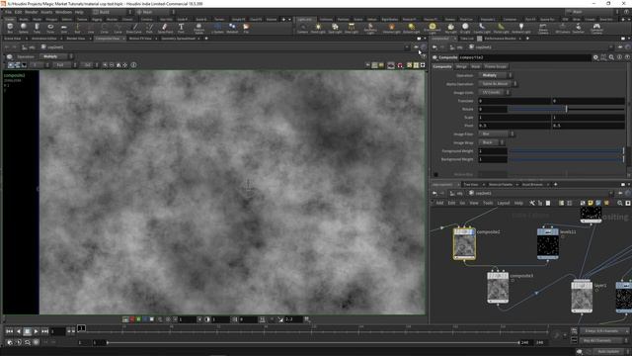Click parameter pane search magnifier icon
The width and height of the screenshot is (632, 356).
click(x=611, y=57)
